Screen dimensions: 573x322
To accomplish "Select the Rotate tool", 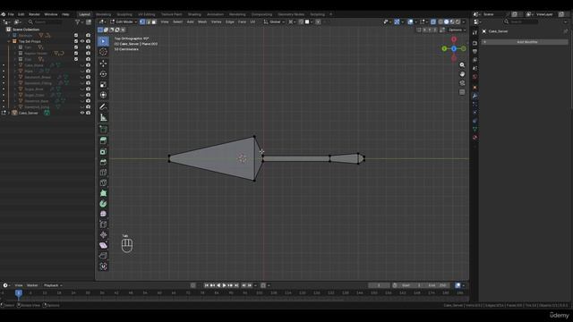I will tap(103, 73).
